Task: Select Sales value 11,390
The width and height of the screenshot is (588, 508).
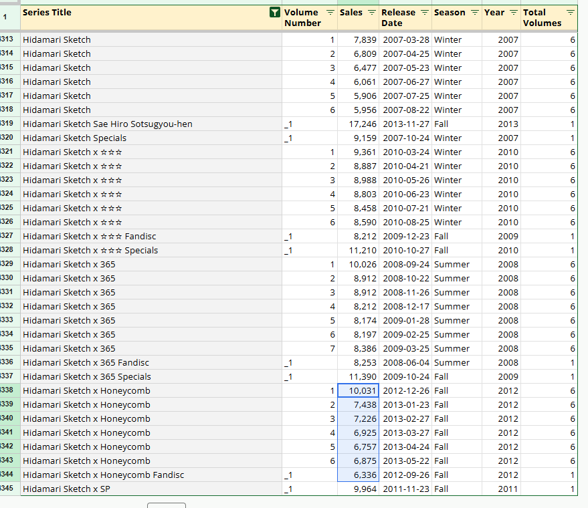Action: pos(358,376)
